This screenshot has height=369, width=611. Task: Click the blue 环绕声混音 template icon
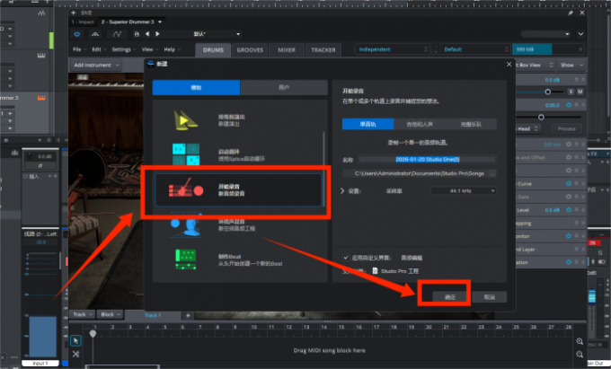click(x=187, y=225)
